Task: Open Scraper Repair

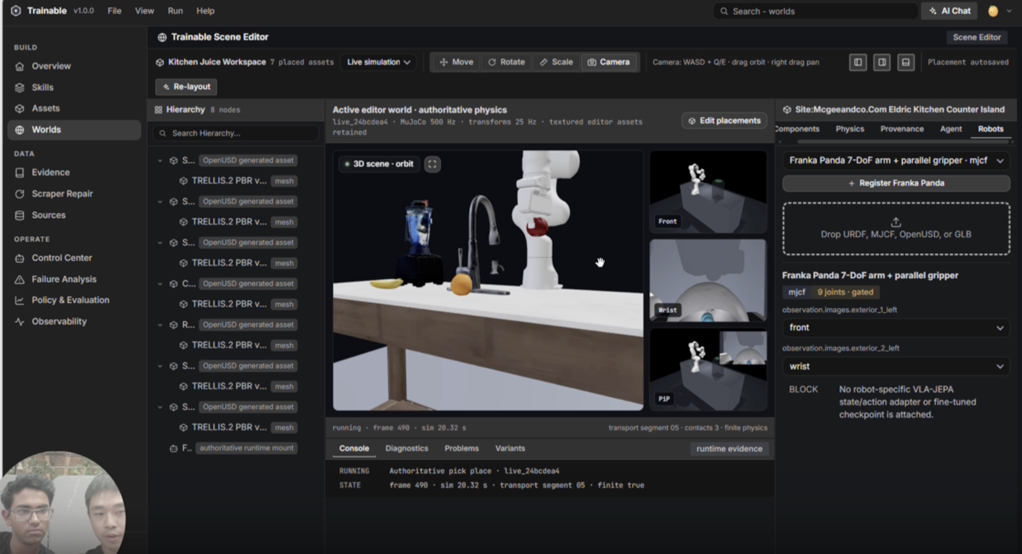Action: 62,194
